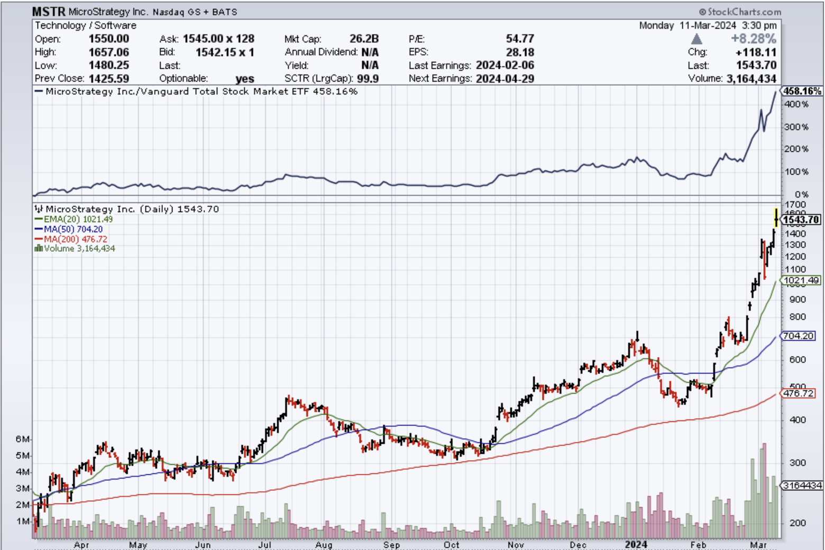825x550 pixels.
Task: Open the StockCharts.com watermark link
Action: 744,12
